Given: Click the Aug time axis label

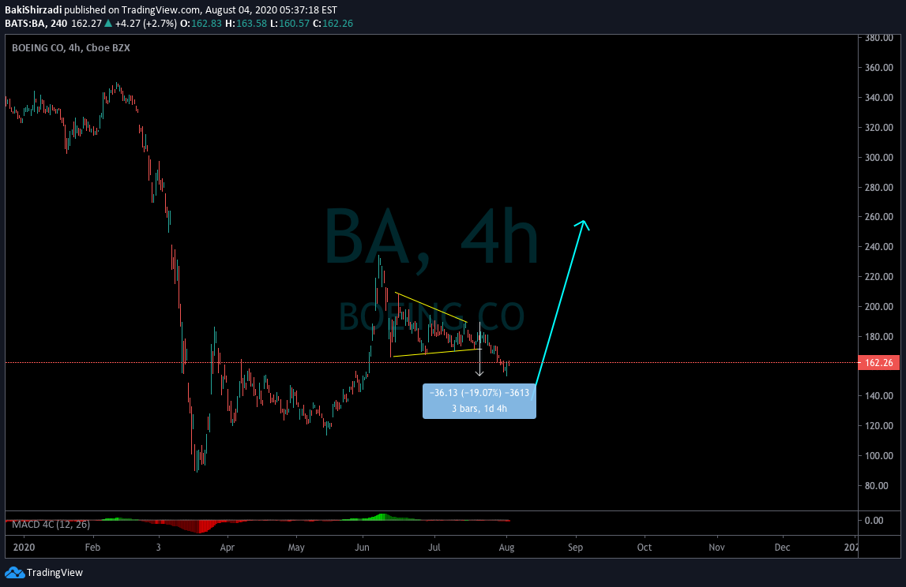Looking at the screenshot, I should click(507, 548).
